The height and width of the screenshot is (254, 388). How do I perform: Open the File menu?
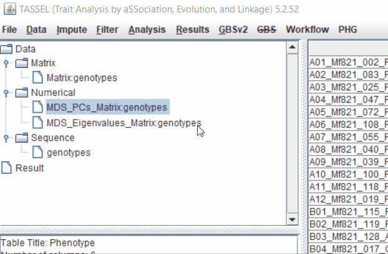(x=9, y=30)
